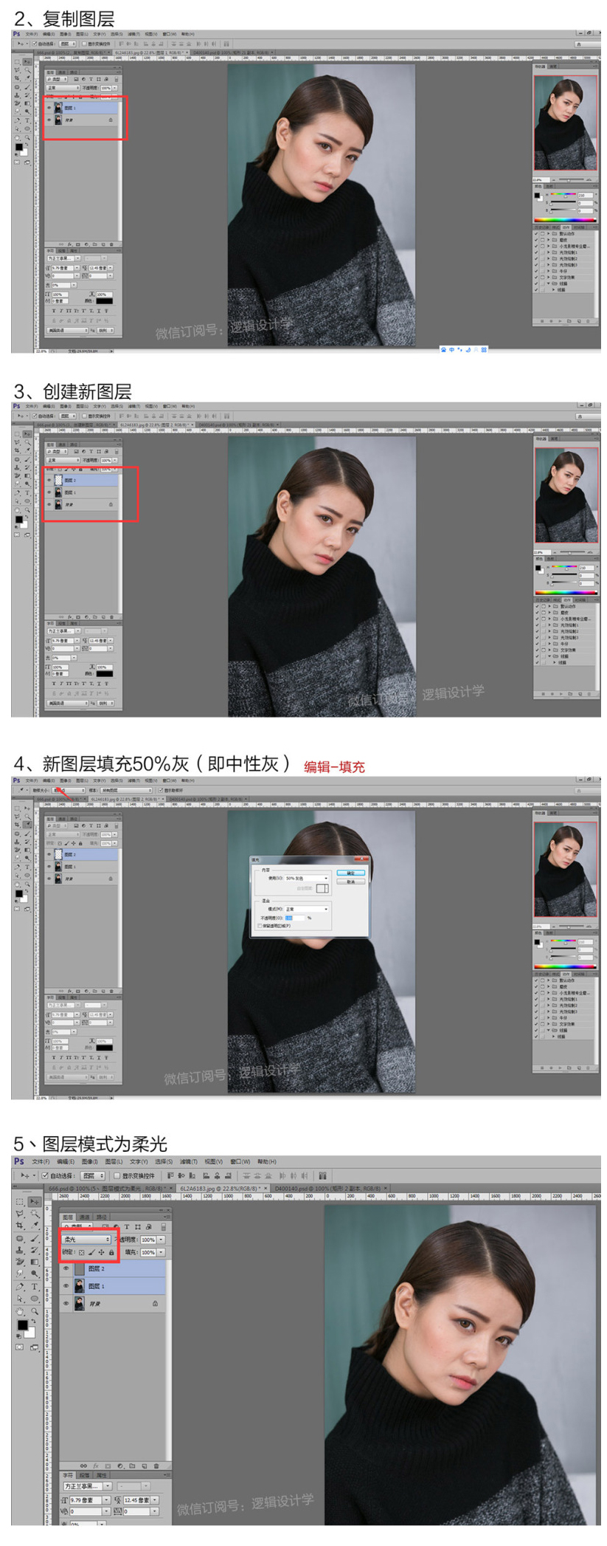The image size is (607, 1546).
Task: Toggle lock transparent pixels icon in step 5
Action: (x=81, y=1252)
